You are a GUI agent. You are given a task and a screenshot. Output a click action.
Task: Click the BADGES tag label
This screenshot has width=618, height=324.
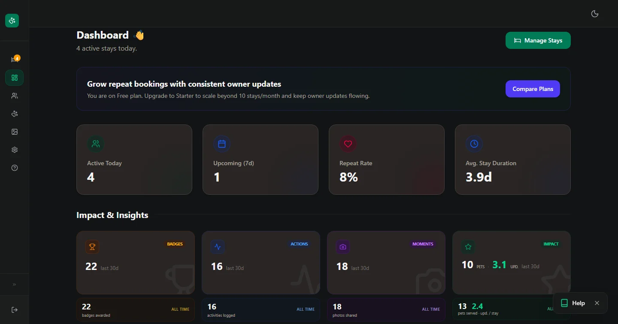175,244
